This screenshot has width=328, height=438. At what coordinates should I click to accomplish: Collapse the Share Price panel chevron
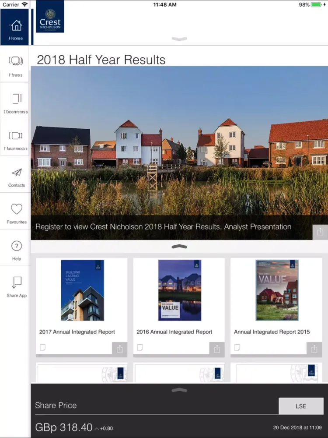click(x=179, y=390)
